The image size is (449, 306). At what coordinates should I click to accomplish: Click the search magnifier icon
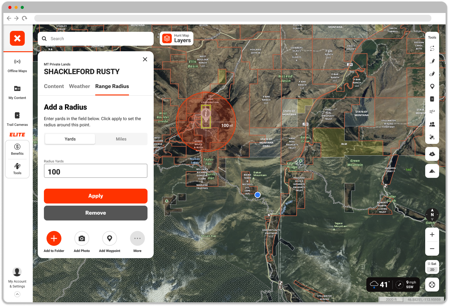point(44,39)
